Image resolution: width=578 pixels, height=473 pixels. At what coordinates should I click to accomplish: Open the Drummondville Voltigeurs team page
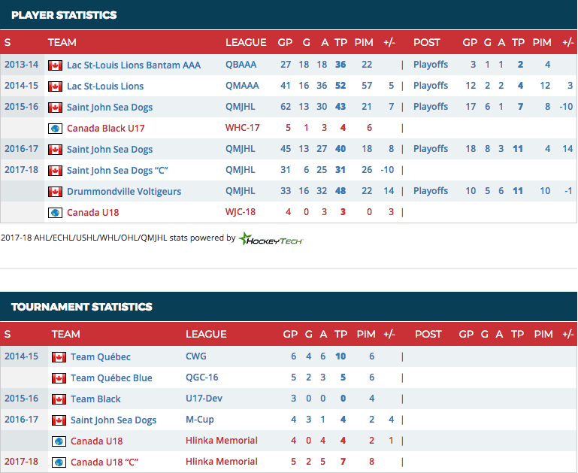(x=123, y=192)
